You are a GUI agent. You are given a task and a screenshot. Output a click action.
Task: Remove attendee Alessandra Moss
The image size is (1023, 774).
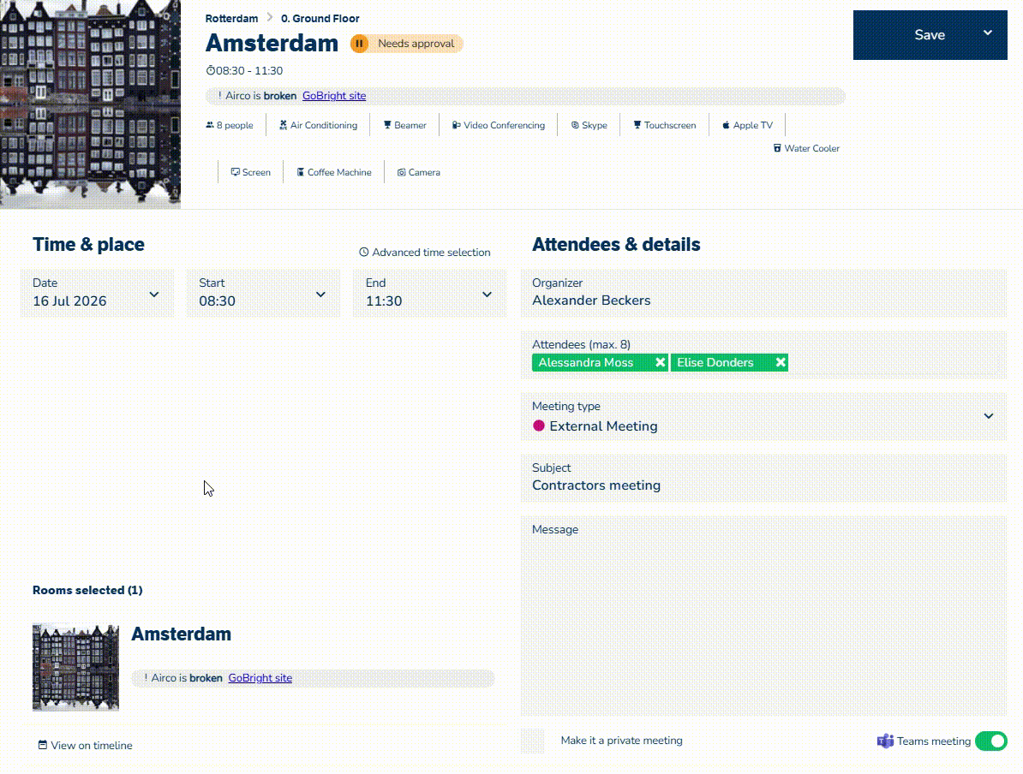tap(661, 362)
